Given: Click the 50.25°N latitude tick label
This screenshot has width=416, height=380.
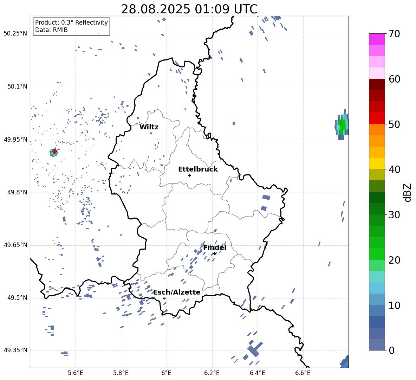Looking at the screenshot, I should tap(15, 34).
